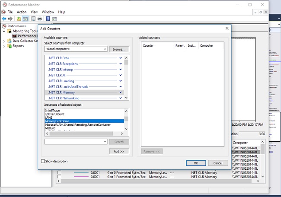The image size is (281, 197).
Task: Restore the inner MDI window via the restore icon
Action: coord(261,12)
